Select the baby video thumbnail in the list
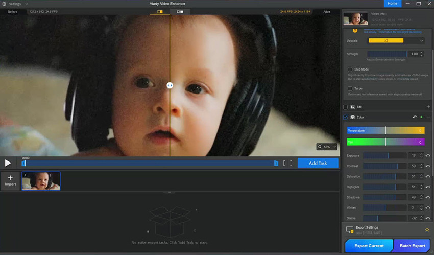Image resolution: width=434 pixels, height=255 pixels. [41, 181]
